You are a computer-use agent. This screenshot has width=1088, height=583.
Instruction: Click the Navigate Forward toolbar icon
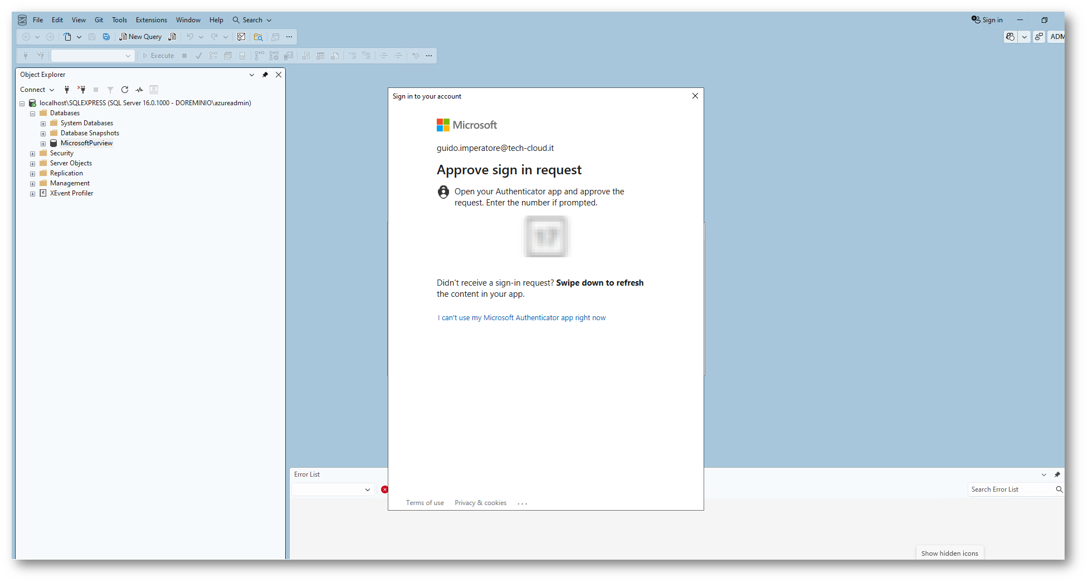(50, 37)
